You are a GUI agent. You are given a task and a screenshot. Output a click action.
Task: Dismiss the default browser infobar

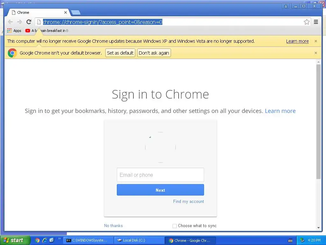pos(316,53)
